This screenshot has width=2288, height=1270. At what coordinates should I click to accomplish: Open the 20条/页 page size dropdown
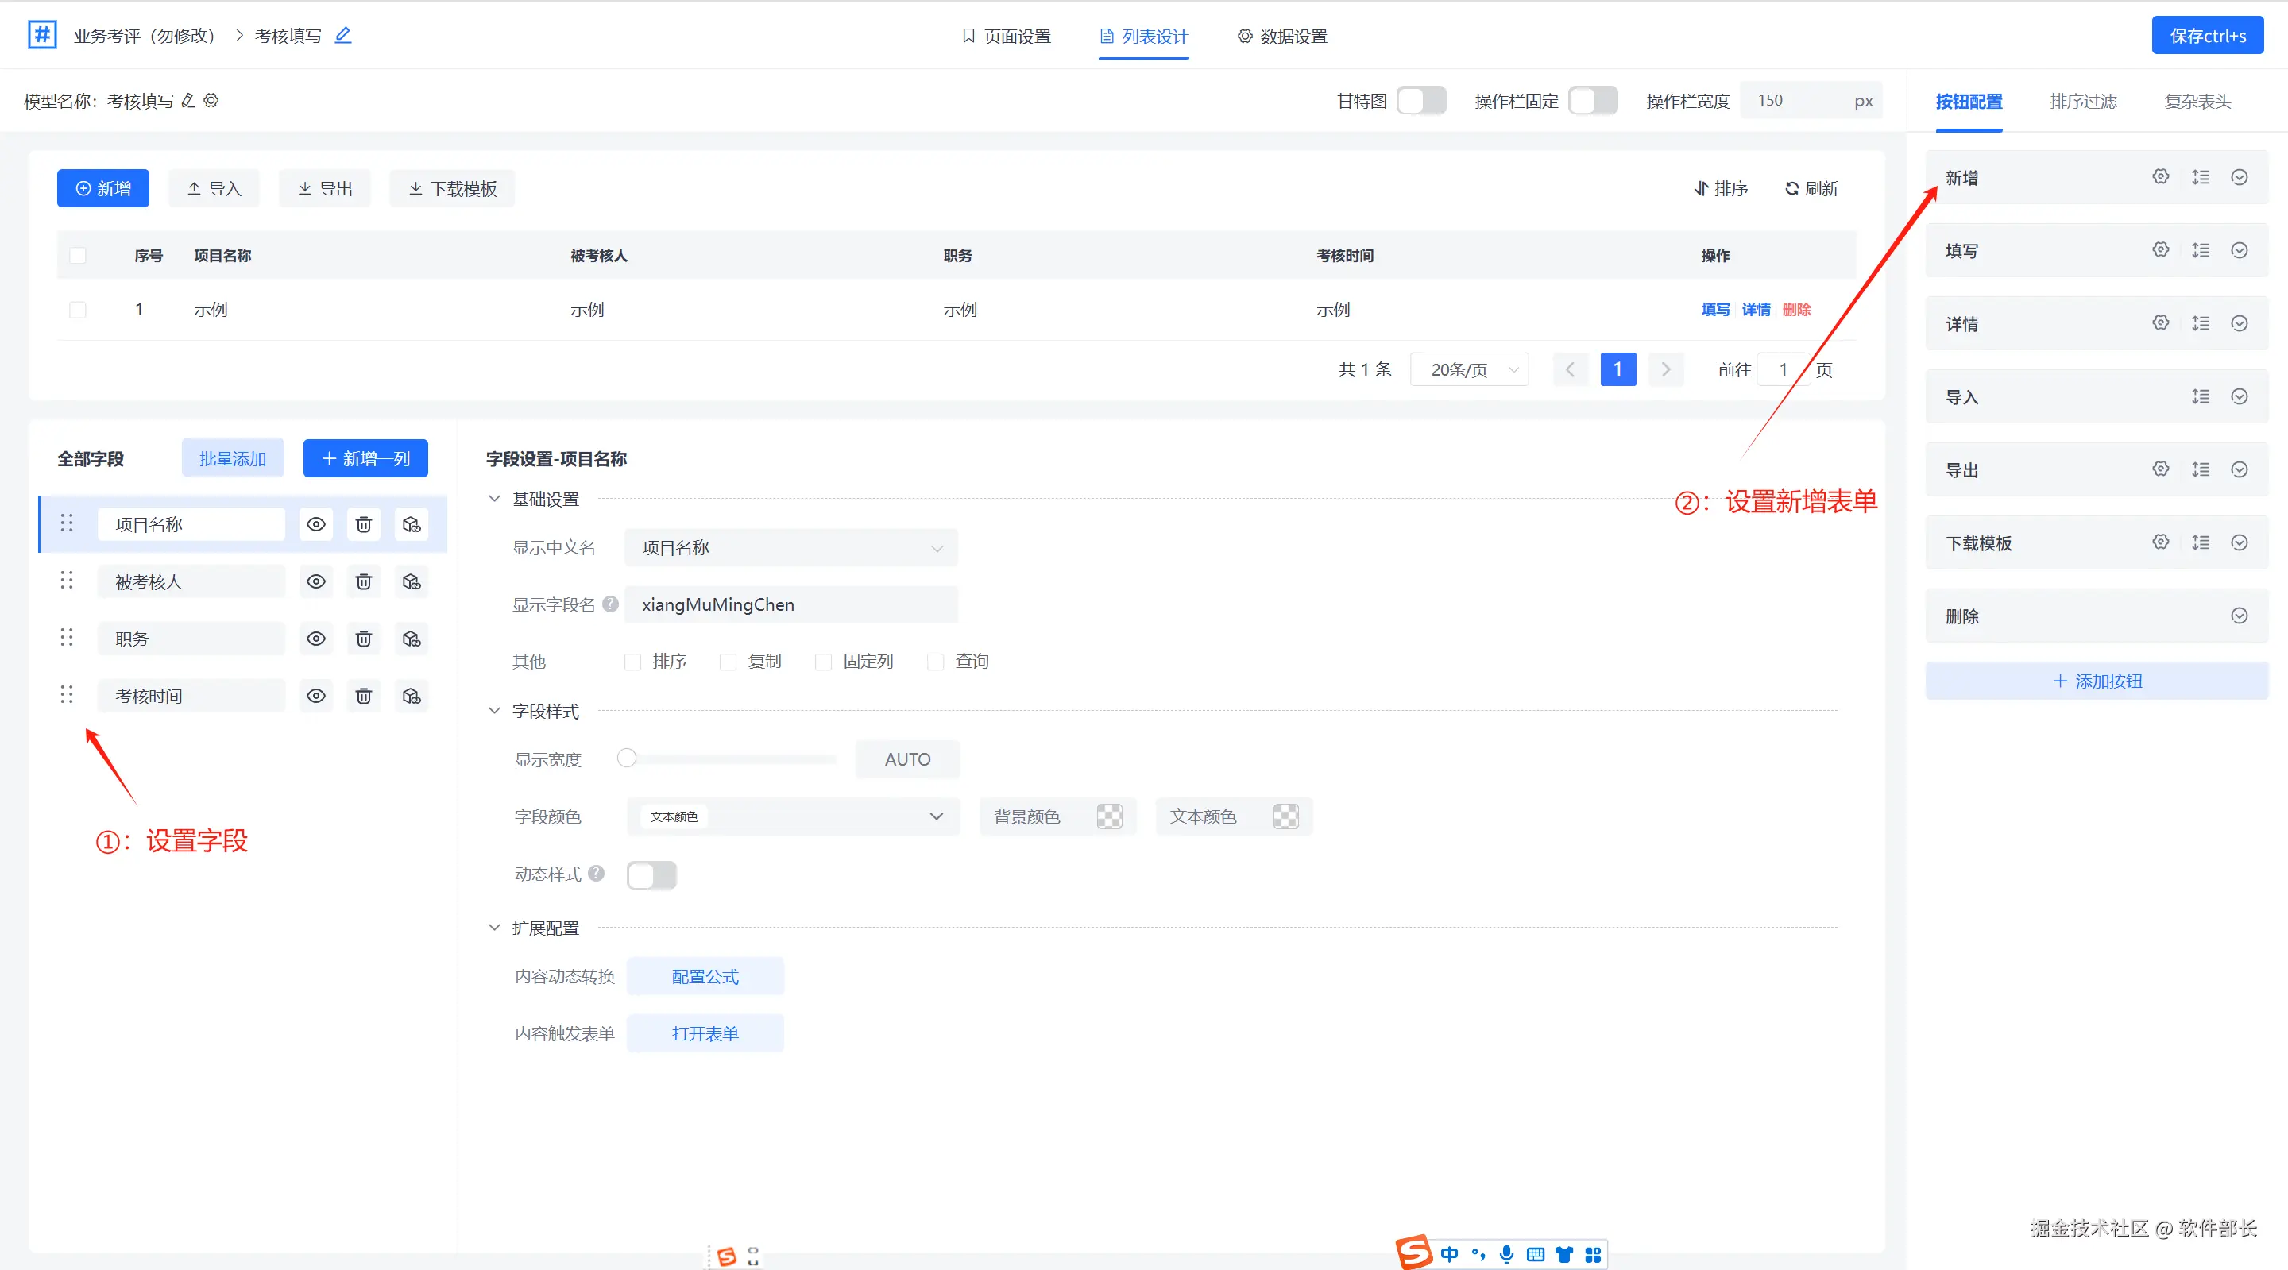pos(1470,369)
